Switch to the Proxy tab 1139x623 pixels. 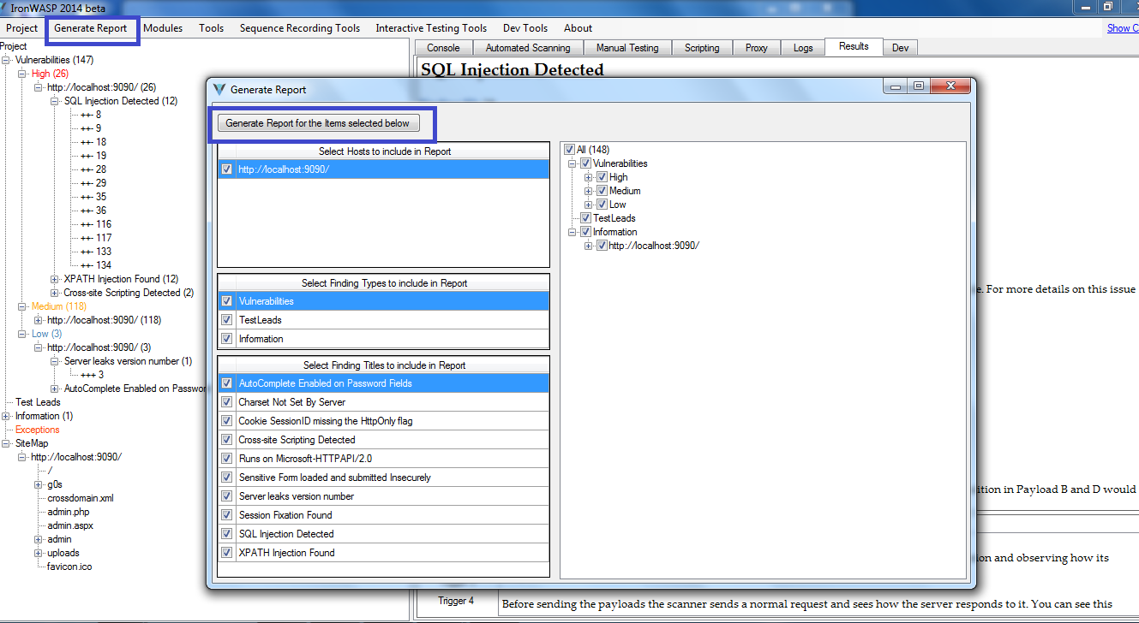[756, 47]
